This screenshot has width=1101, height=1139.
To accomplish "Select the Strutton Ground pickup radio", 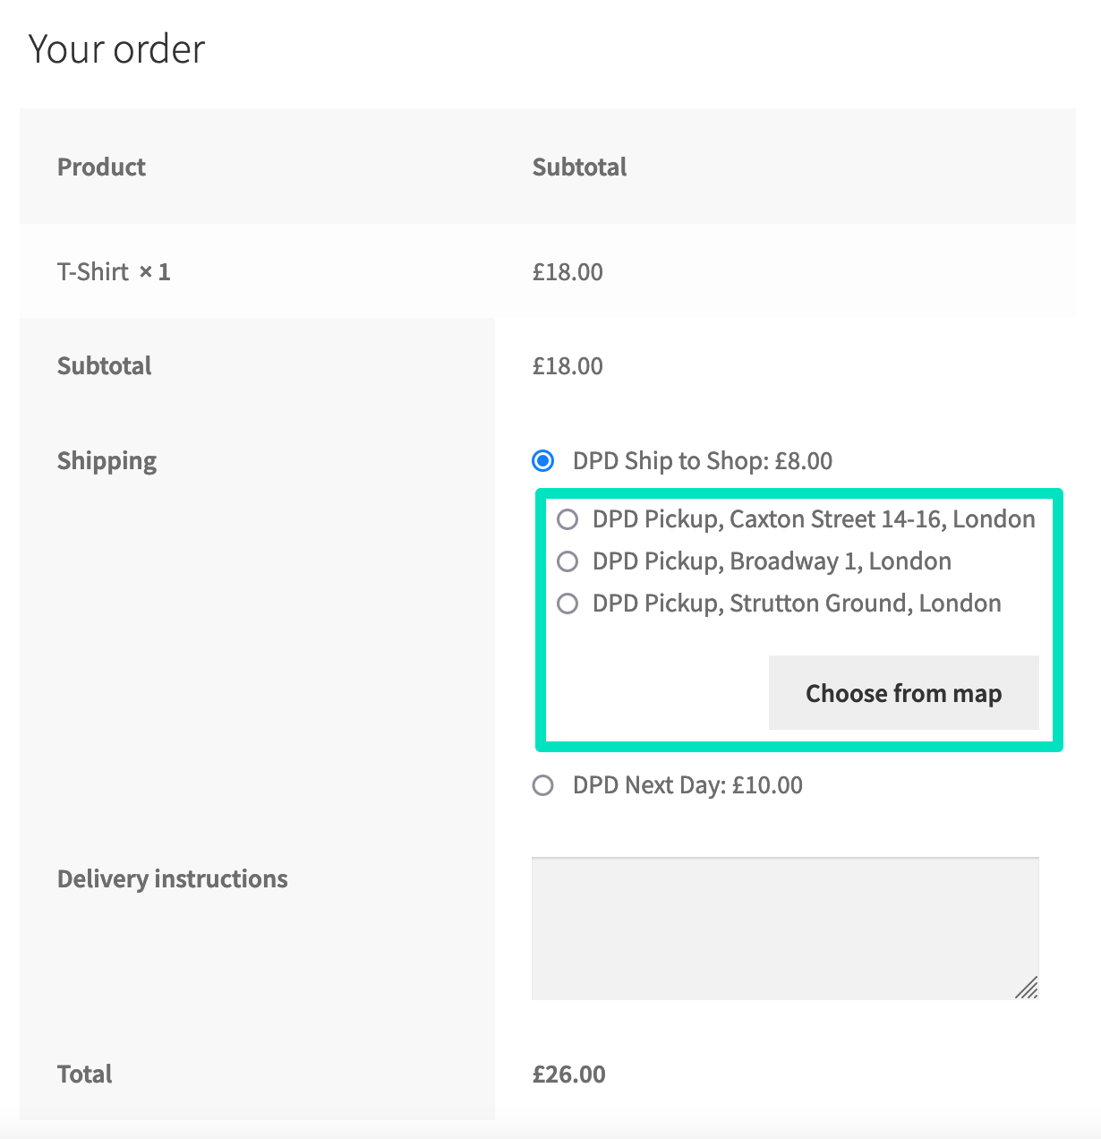I will 568,604.
